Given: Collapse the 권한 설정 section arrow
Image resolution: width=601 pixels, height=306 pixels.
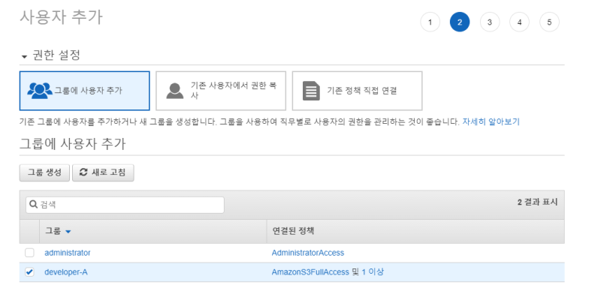Looking at the screenshot, I should click(x=25, y=56).
